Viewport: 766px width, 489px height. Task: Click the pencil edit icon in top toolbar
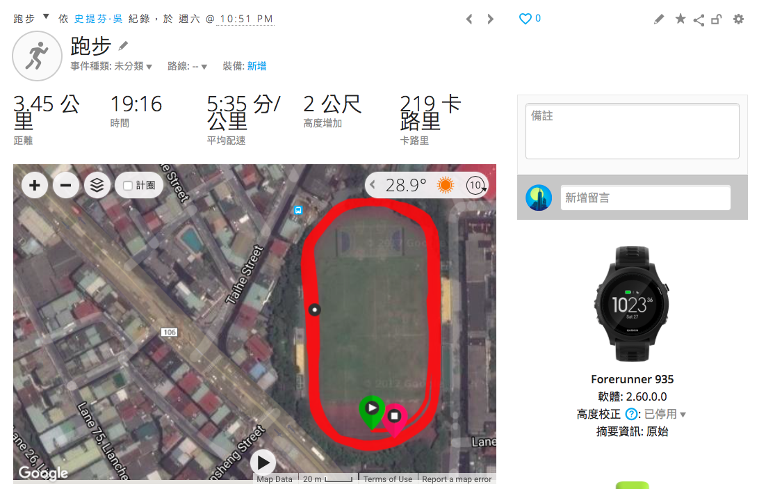click(x=658, y=19)
